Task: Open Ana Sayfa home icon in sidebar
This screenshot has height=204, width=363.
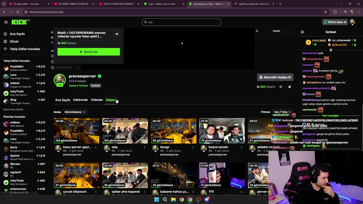Action: click(5, 34)
